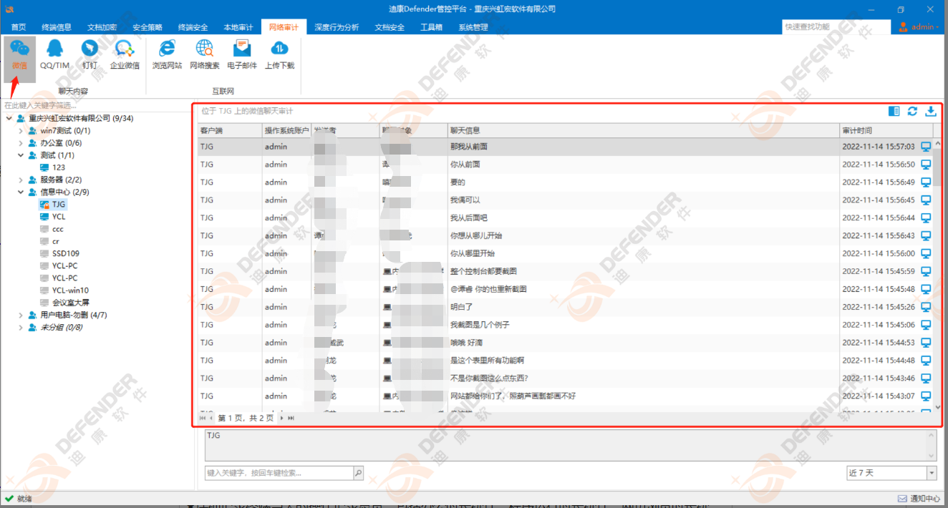Expand the 办公室 group

coord(20,143)
